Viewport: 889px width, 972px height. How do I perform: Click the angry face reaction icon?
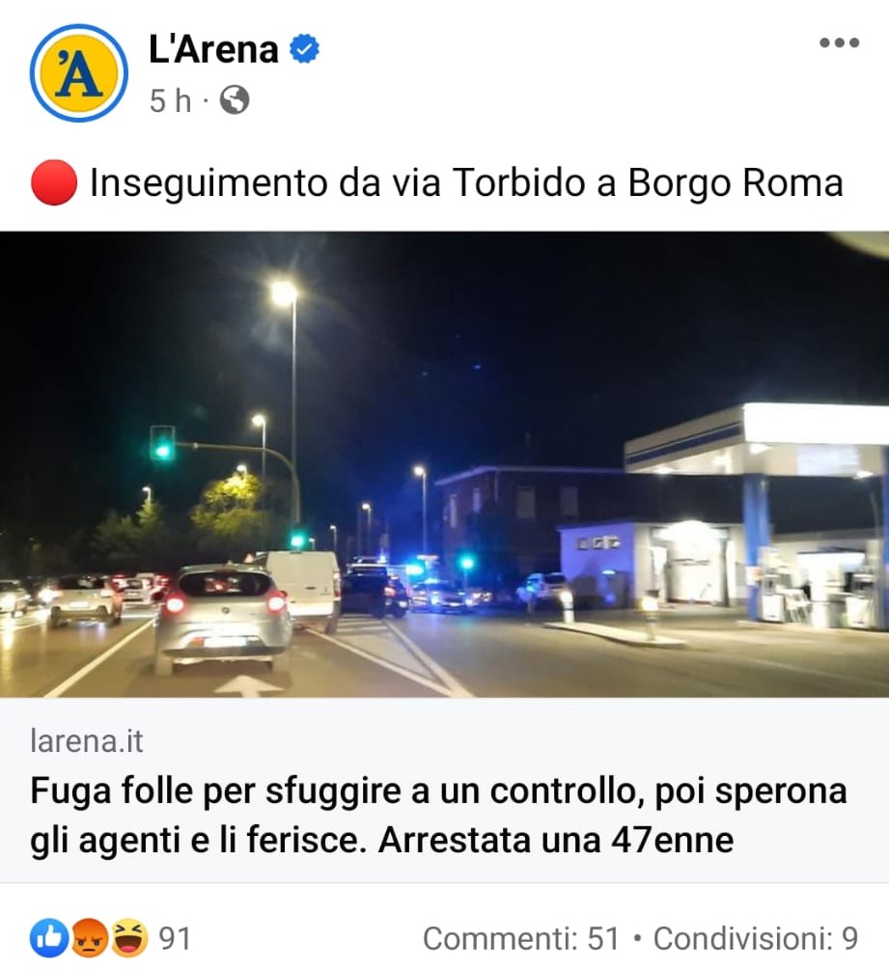[89, 937]
